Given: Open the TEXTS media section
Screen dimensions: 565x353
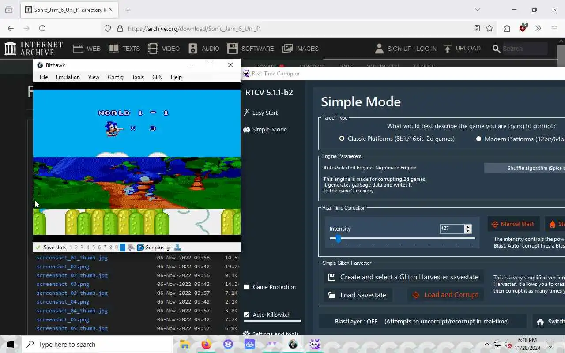Looking at the screenshot, I should (x=124, y=49).
